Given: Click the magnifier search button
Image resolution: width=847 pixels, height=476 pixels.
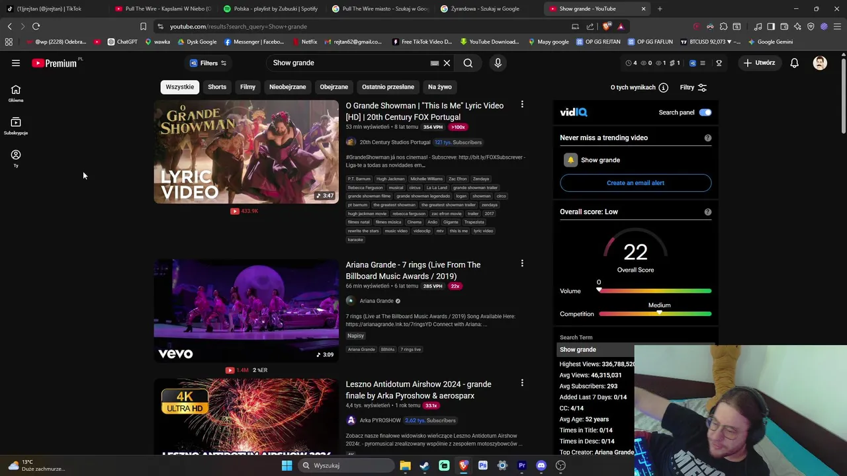Looking at the screenshot, I should pyautogui.click(x=468, y=63).
